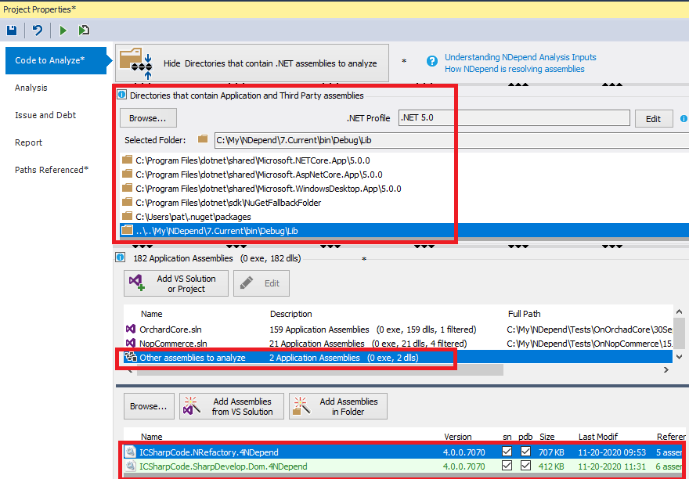689x479 pixels.
Task: Click the disabled Edit solution button
Action: 262,283
